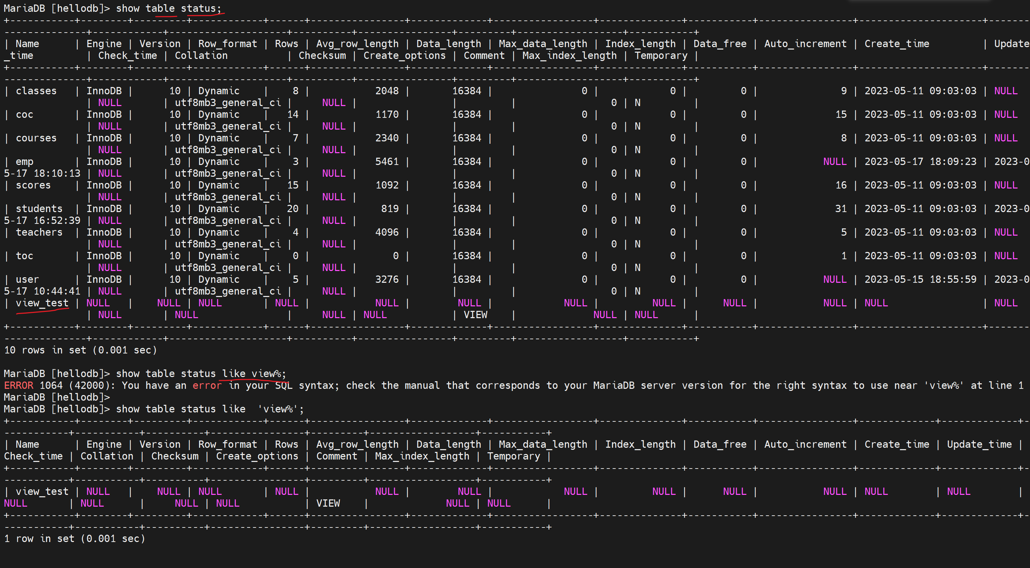
Task: Click the 'coc' table name
Action: [24, 115]
